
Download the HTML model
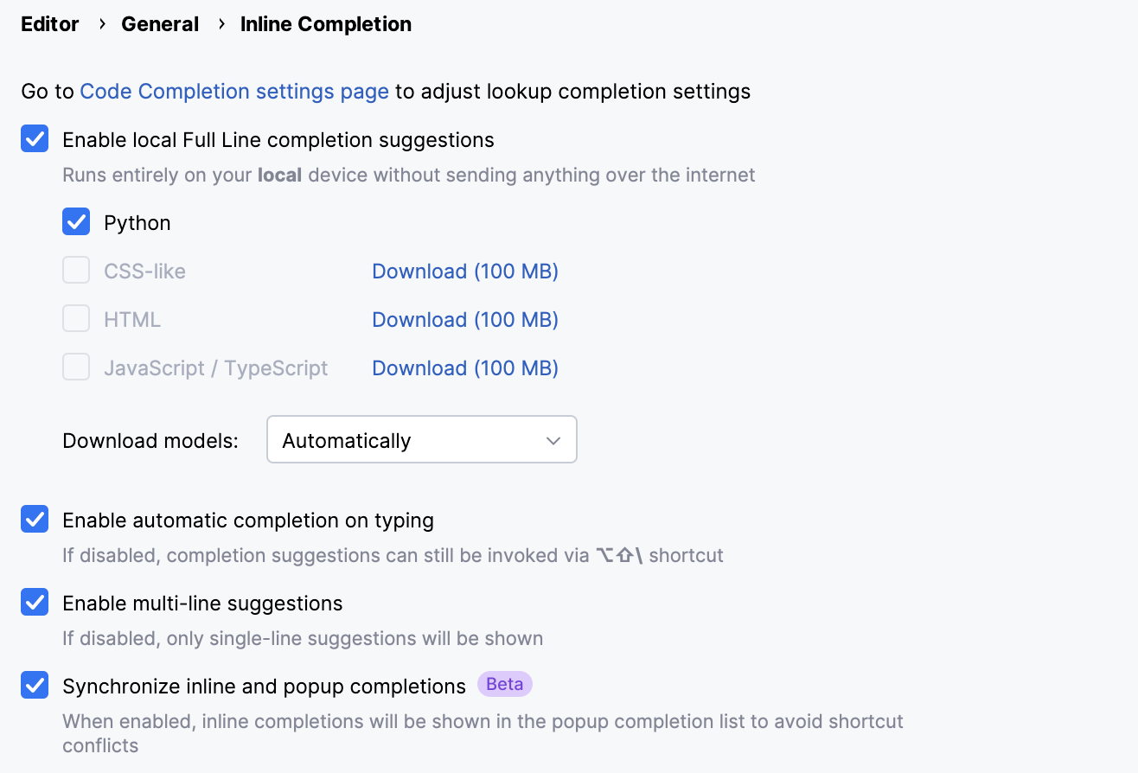click(x=465, y=319)
